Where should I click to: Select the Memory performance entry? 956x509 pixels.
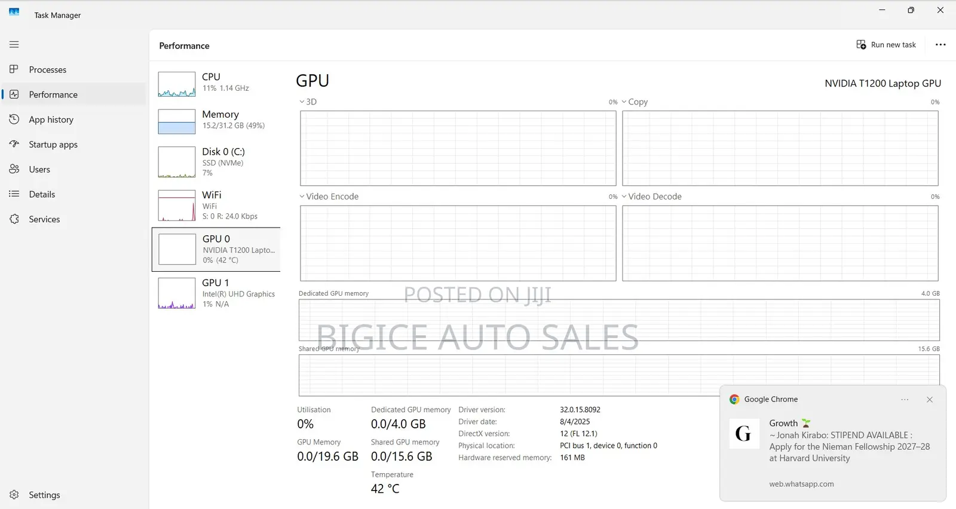point(216,121)
